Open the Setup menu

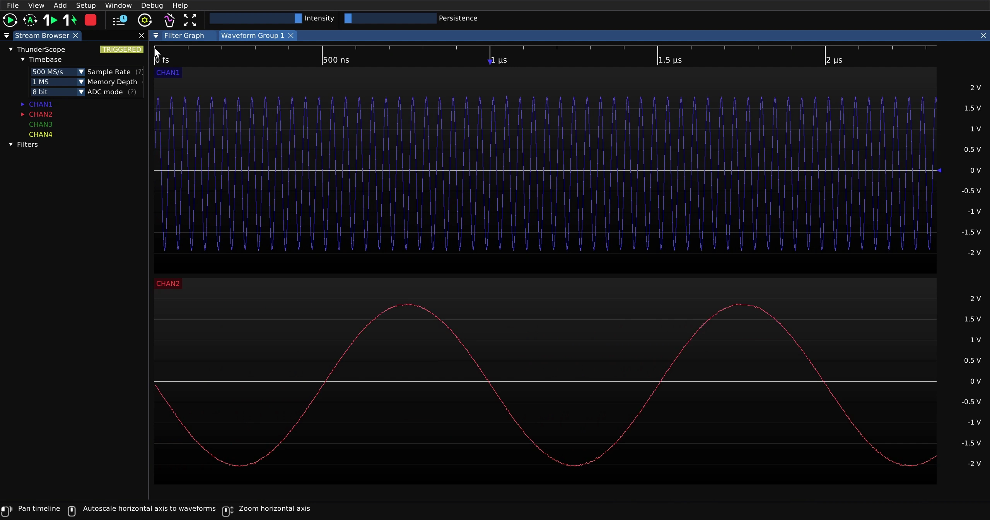(x=86, y=5)
